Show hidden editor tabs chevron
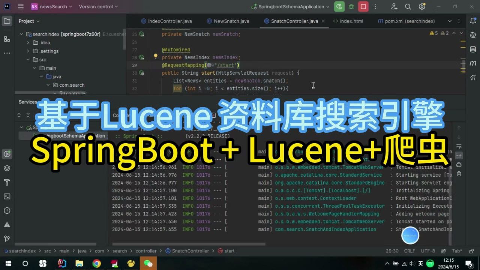The height and width of the screenshot is (270, 480). pyautogui.click(x=450, y=21)
